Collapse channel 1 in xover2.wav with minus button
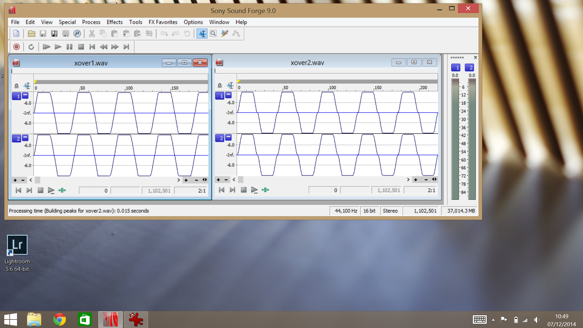The width and height of the screenshot is (583, 328). [x=228, y=95]
